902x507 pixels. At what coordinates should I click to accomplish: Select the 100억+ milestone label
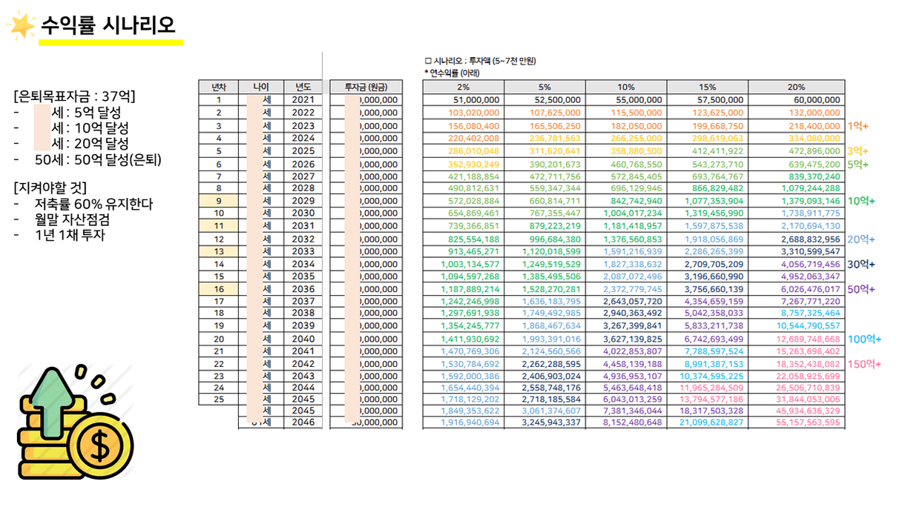pos(864,339)
